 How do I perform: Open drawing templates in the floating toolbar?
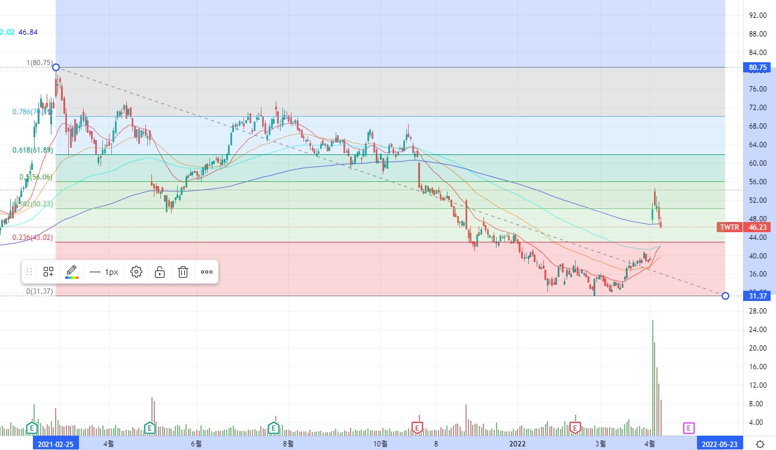coord(49,272)
